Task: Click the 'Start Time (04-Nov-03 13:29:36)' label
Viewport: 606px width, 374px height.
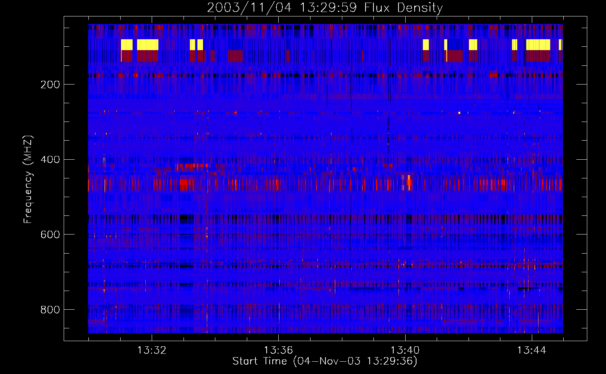Action: click(325, 361)
